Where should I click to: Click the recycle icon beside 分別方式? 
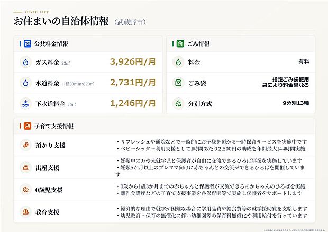178,103
